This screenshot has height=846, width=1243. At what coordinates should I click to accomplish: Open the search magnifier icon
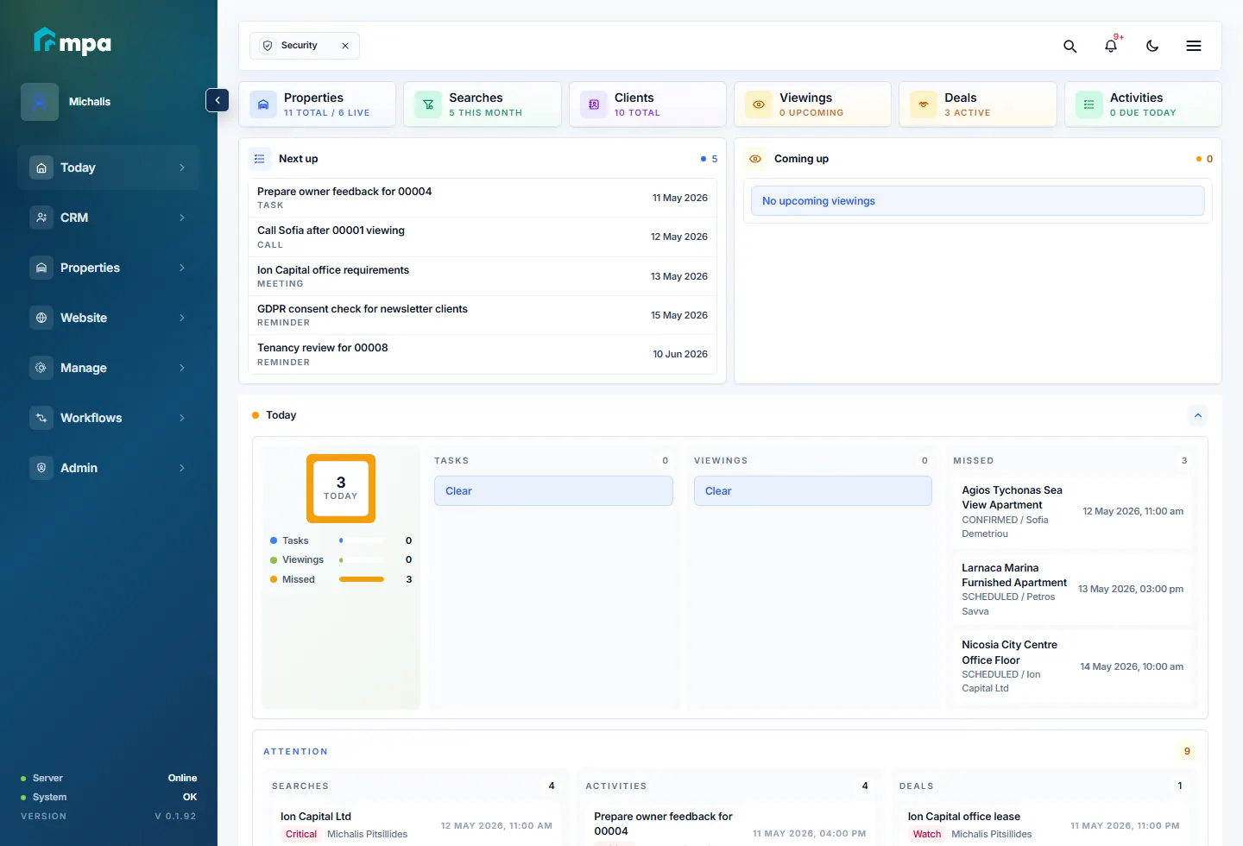point(1069,46)
